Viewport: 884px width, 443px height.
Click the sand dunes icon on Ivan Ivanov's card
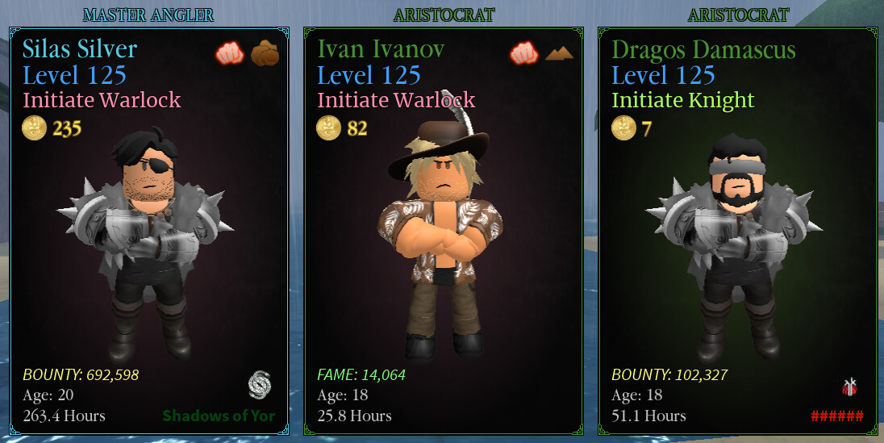coord(559,53)
